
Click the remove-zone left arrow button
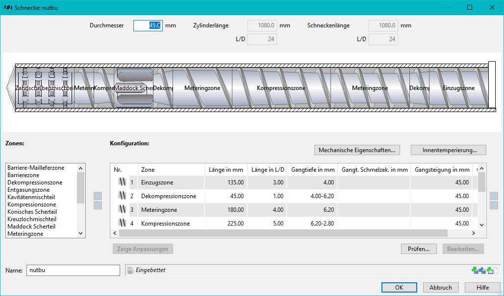[x=98, y=205]
